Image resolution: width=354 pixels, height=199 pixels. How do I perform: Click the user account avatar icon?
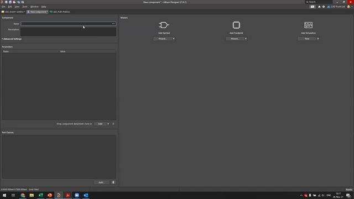(x=349, y=7)
